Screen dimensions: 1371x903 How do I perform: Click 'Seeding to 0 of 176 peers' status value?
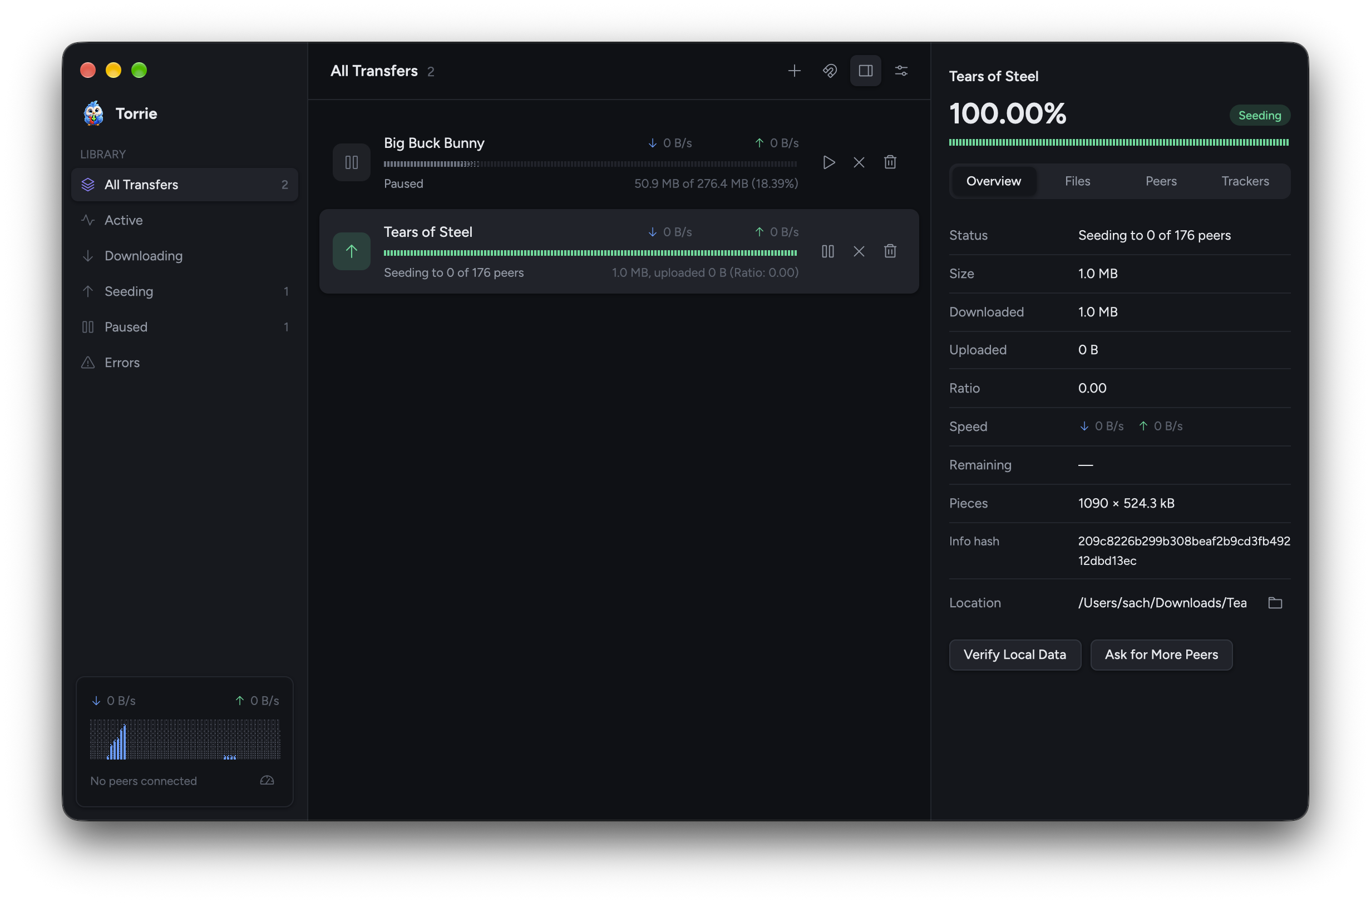pos(1155,235)
